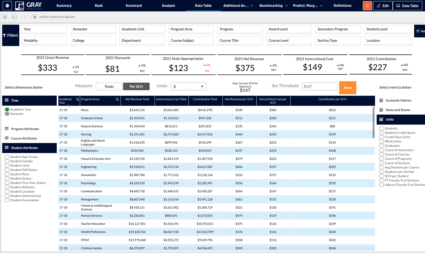Expand the Predict Margin menu
Image resolution: width=425 pixels, height=253 pixels.
click(x=308, y=6)
